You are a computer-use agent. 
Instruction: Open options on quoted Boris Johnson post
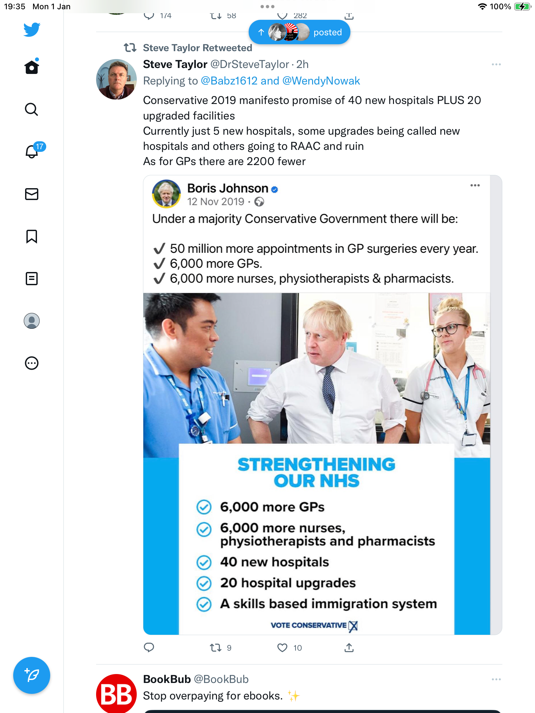pos(475,186)
